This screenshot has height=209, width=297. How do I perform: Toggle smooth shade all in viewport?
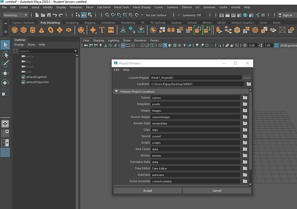tap(165, 45)
